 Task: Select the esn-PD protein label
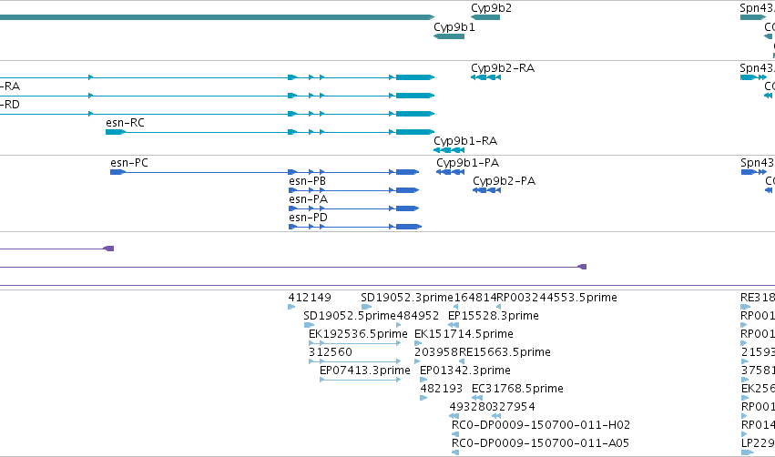click(x=309, y=218)
